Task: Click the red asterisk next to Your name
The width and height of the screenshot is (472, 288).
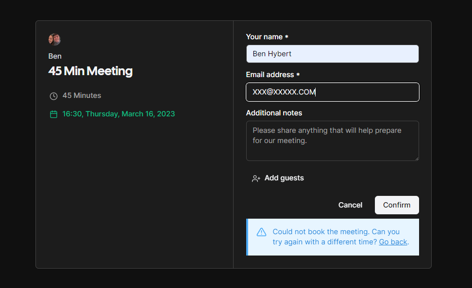Action: [x=287, y=36]
